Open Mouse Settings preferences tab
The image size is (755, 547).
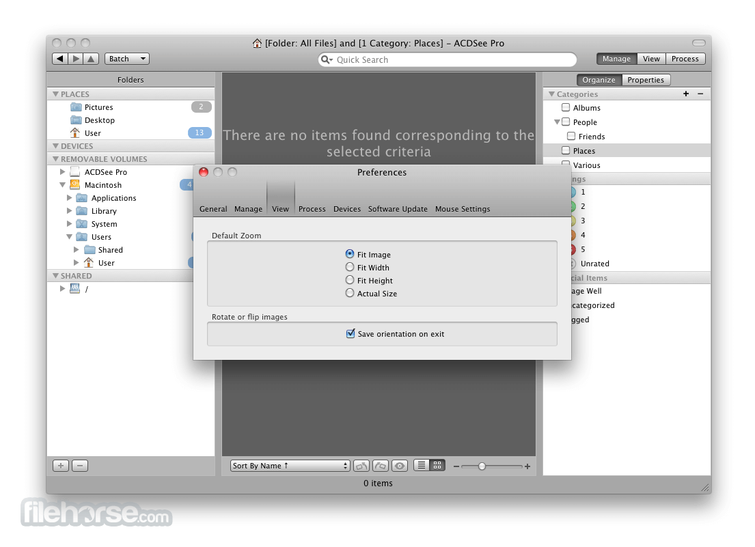click(x=463, y=209)
